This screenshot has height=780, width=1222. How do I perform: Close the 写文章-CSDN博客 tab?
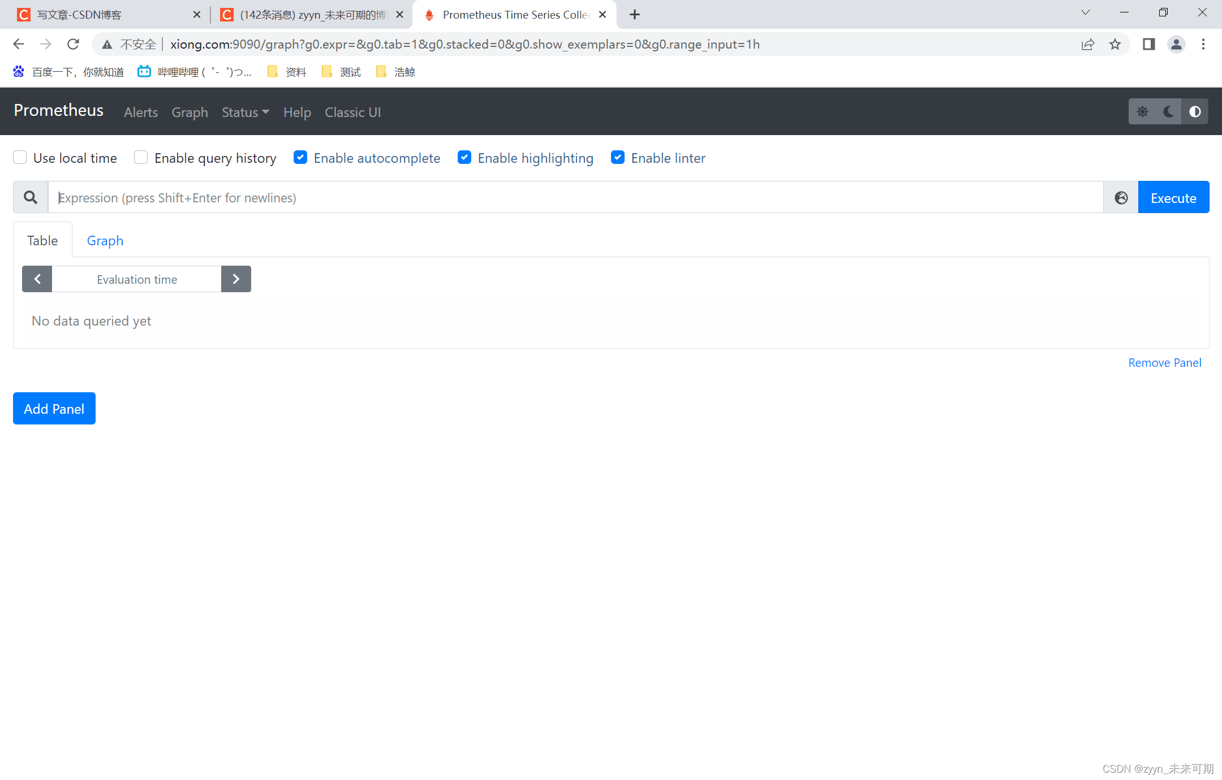196,15
